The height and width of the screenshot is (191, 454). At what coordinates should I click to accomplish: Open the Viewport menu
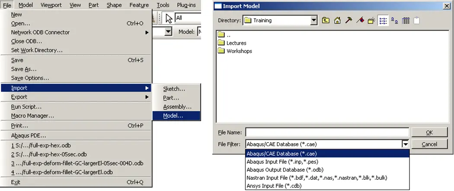[51, 5]
